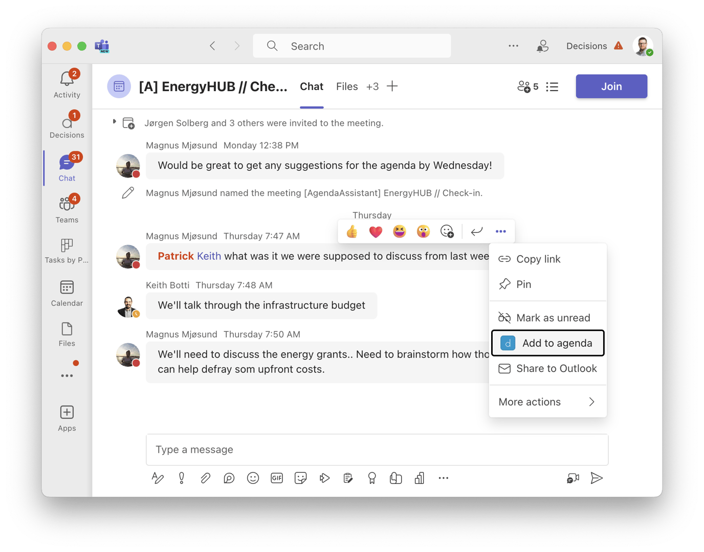React with heart emoji
704x552 pixels.
click(376, 232)
